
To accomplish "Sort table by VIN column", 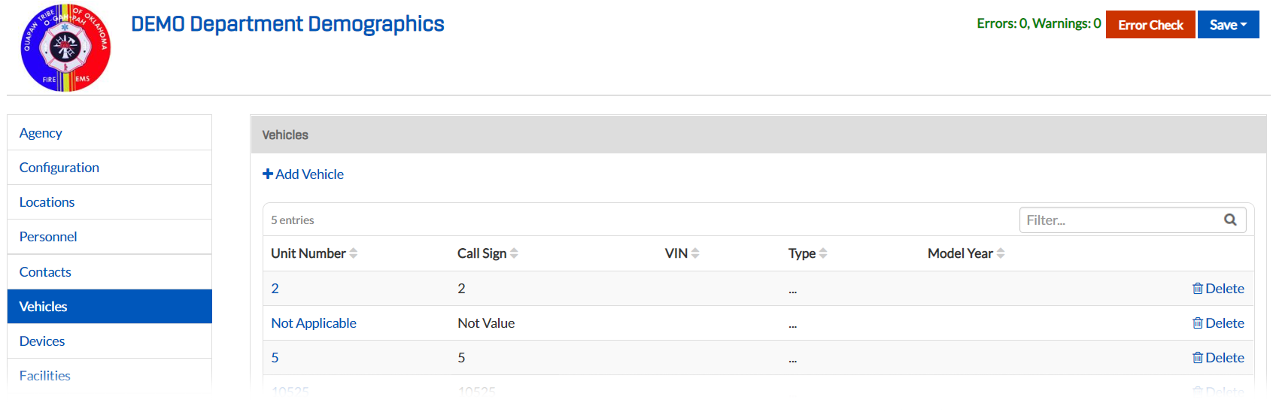I will click(682, 253).
